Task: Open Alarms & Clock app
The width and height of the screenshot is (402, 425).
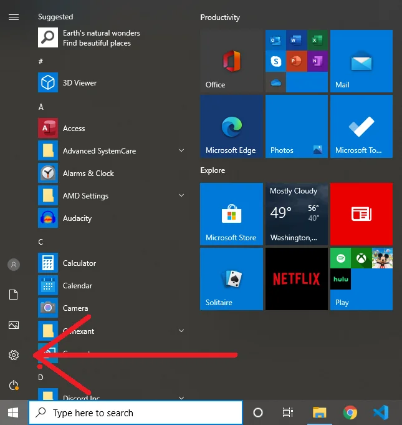Action: pos(111,173)
